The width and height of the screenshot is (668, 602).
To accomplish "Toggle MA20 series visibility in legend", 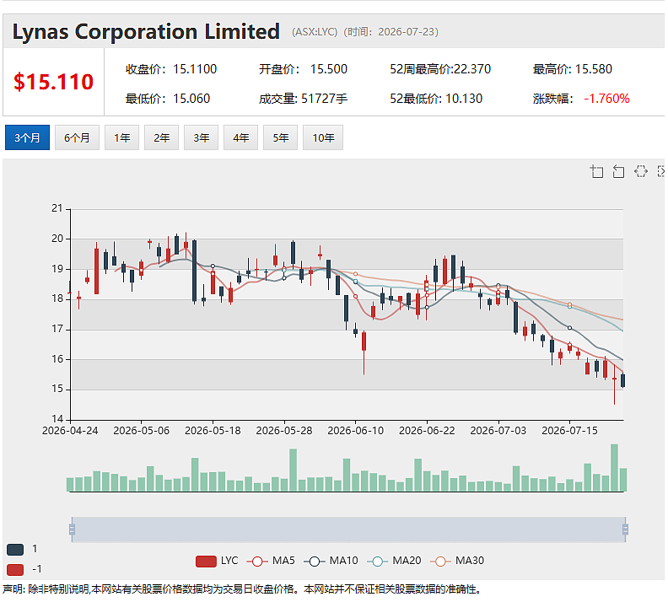I will pyautogui.click(x=394, y=562).
